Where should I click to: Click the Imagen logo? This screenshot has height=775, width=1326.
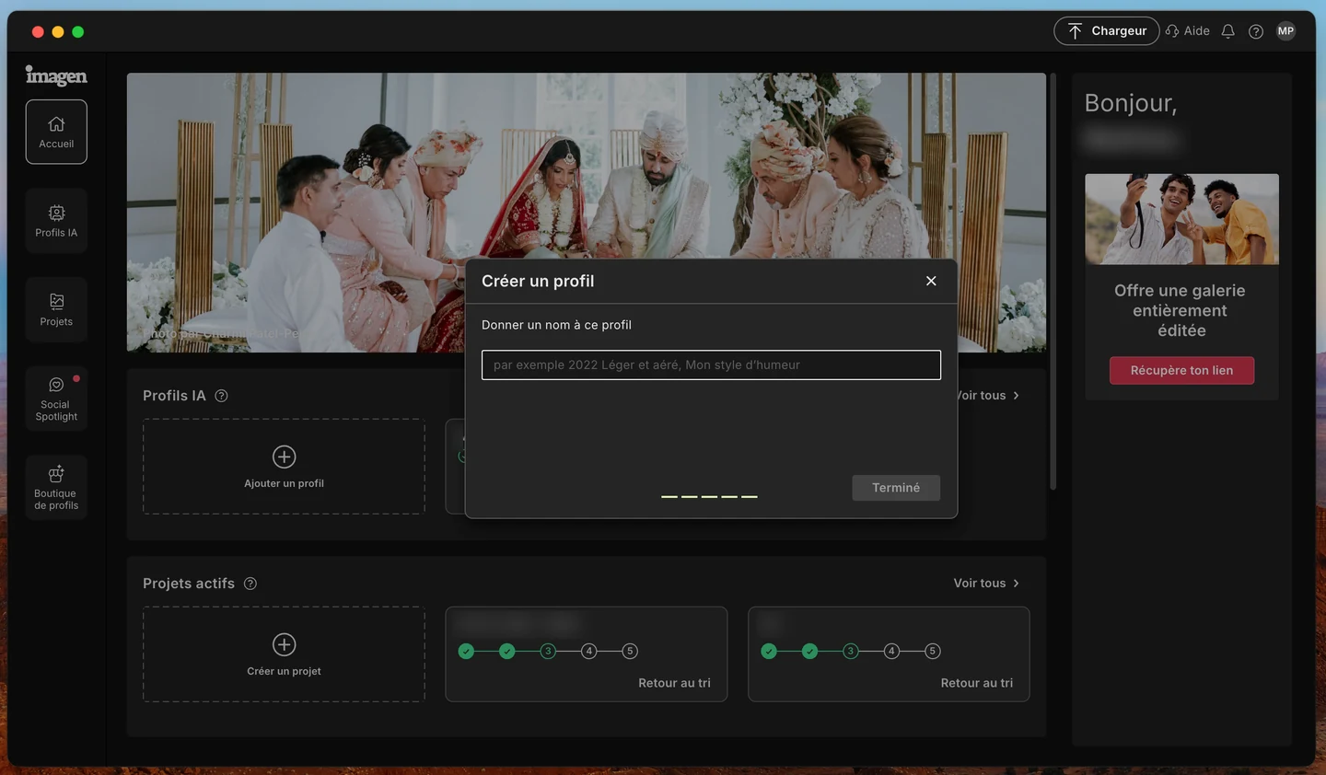click(x=56, y=75)
